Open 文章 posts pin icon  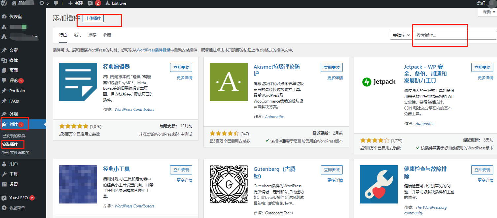pyautogui.click(x=4, y=50)
